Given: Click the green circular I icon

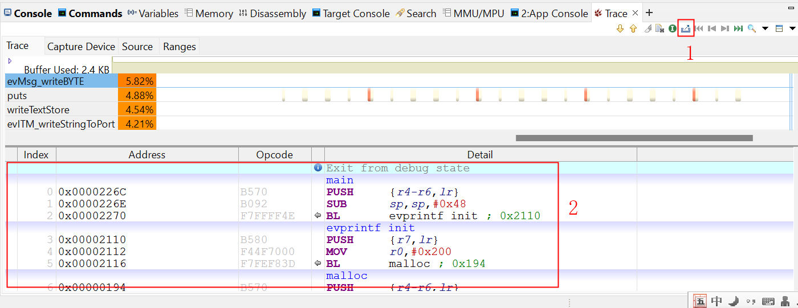Looking at the screenshot, I should 673,28.
